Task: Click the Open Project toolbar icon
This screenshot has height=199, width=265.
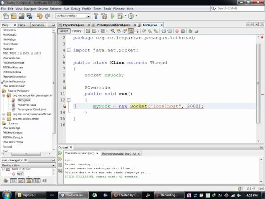Action: pyautogui.click(x=22, y=16)
